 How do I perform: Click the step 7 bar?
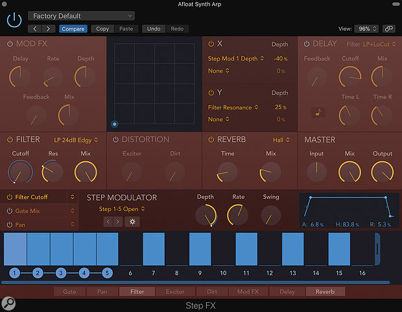[154, 249]
